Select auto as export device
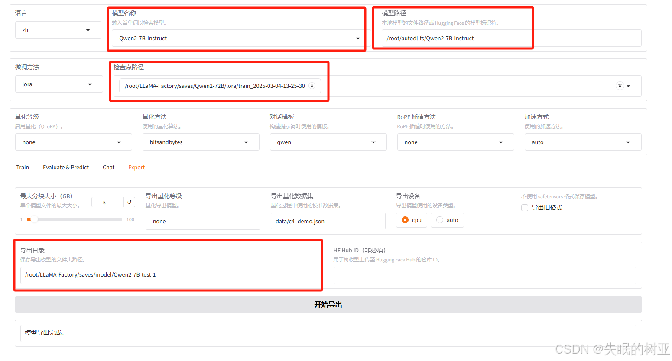Viewport: 672px width, 361px height. click(x=447, y=220)
